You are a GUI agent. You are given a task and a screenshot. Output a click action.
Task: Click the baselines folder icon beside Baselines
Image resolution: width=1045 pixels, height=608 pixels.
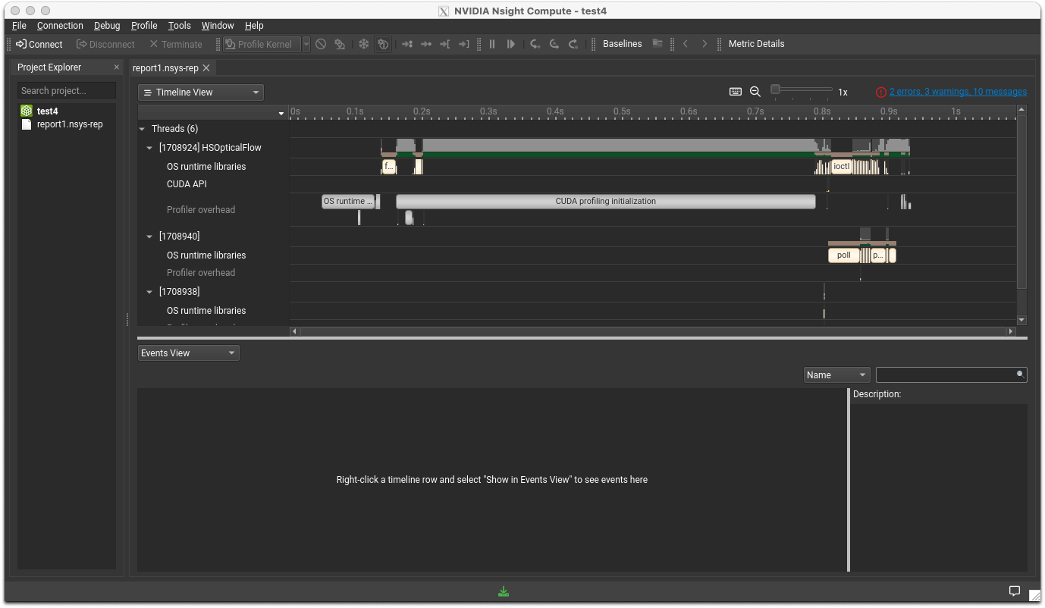click(657, 44)
